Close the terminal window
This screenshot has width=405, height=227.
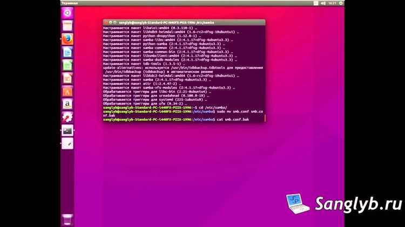[106, 23]
